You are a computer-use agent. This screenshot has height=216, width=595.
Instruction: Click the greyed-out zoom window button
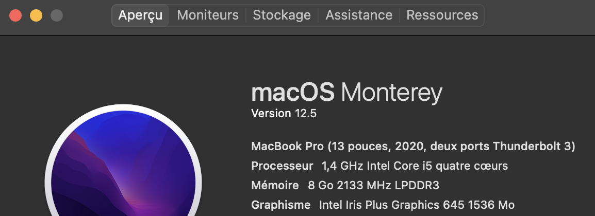pos(57,15)
